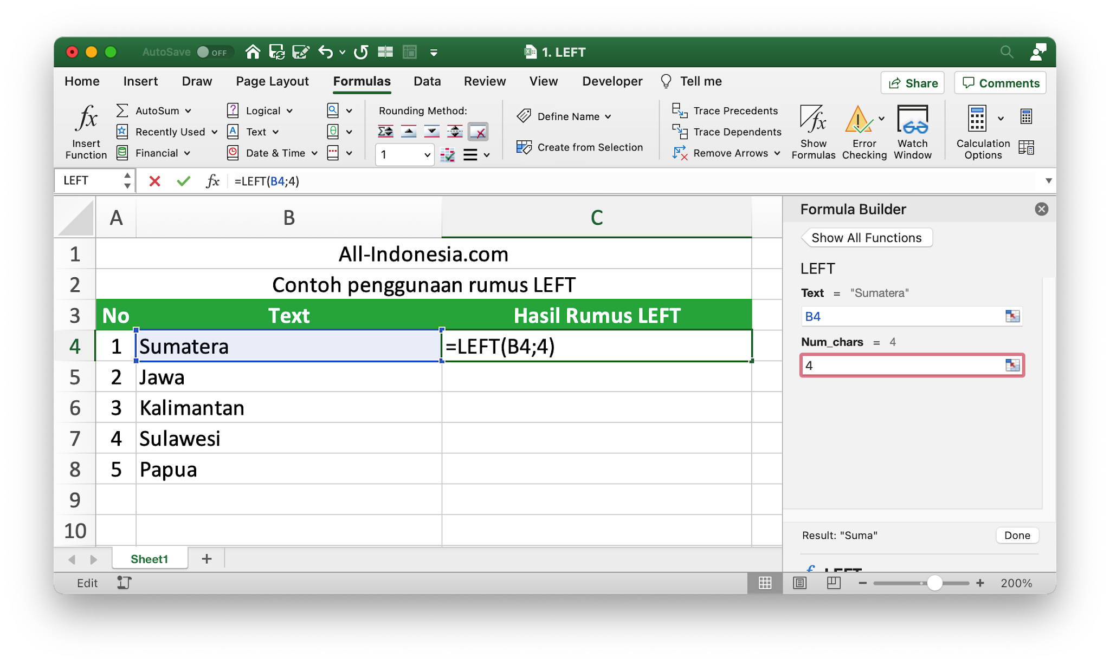The height and width of the screenshot is (665, 1110).
Task: Click Create from Selection icon
Action: (x=524, y=147)
